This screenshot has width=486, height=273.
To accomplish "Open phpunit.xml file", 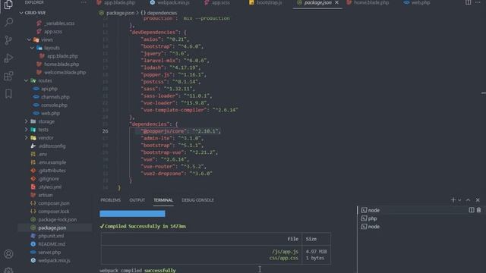I will 51,236.
